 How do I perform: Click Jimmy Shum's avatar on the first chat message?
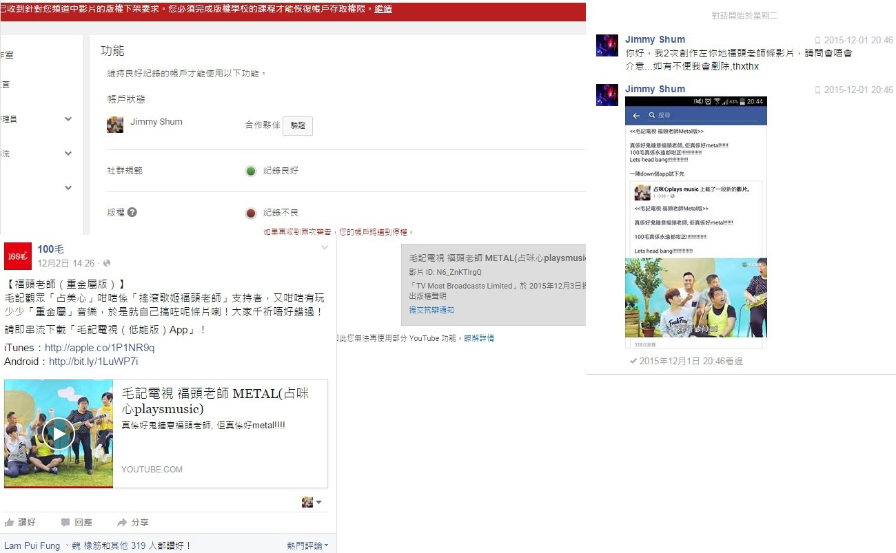pos(607,45)
